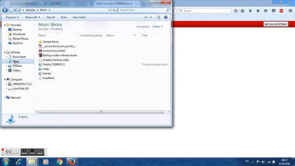Click the Refresh button beside address bar
Screen dimensions: 295x166
coord(114,10)
